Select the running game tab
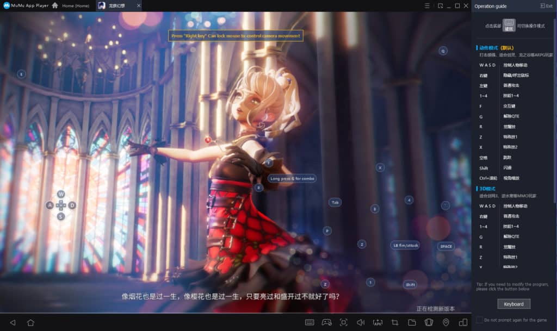The height and width of the screenshot is (331, 557). [x=116, y=5]
